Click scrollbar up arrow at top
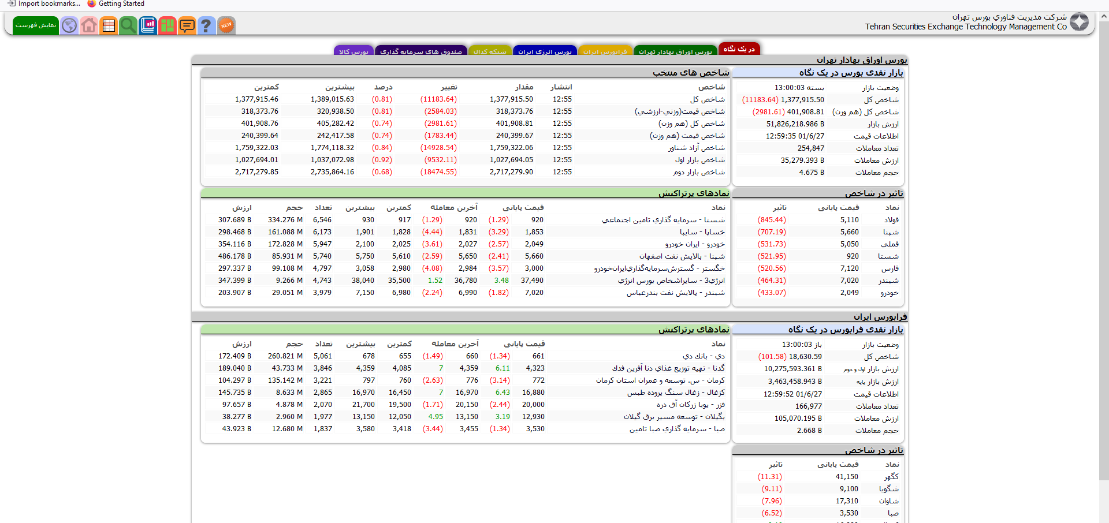1109x523 pixels. pyautogui.click(x=1104, y=16)
